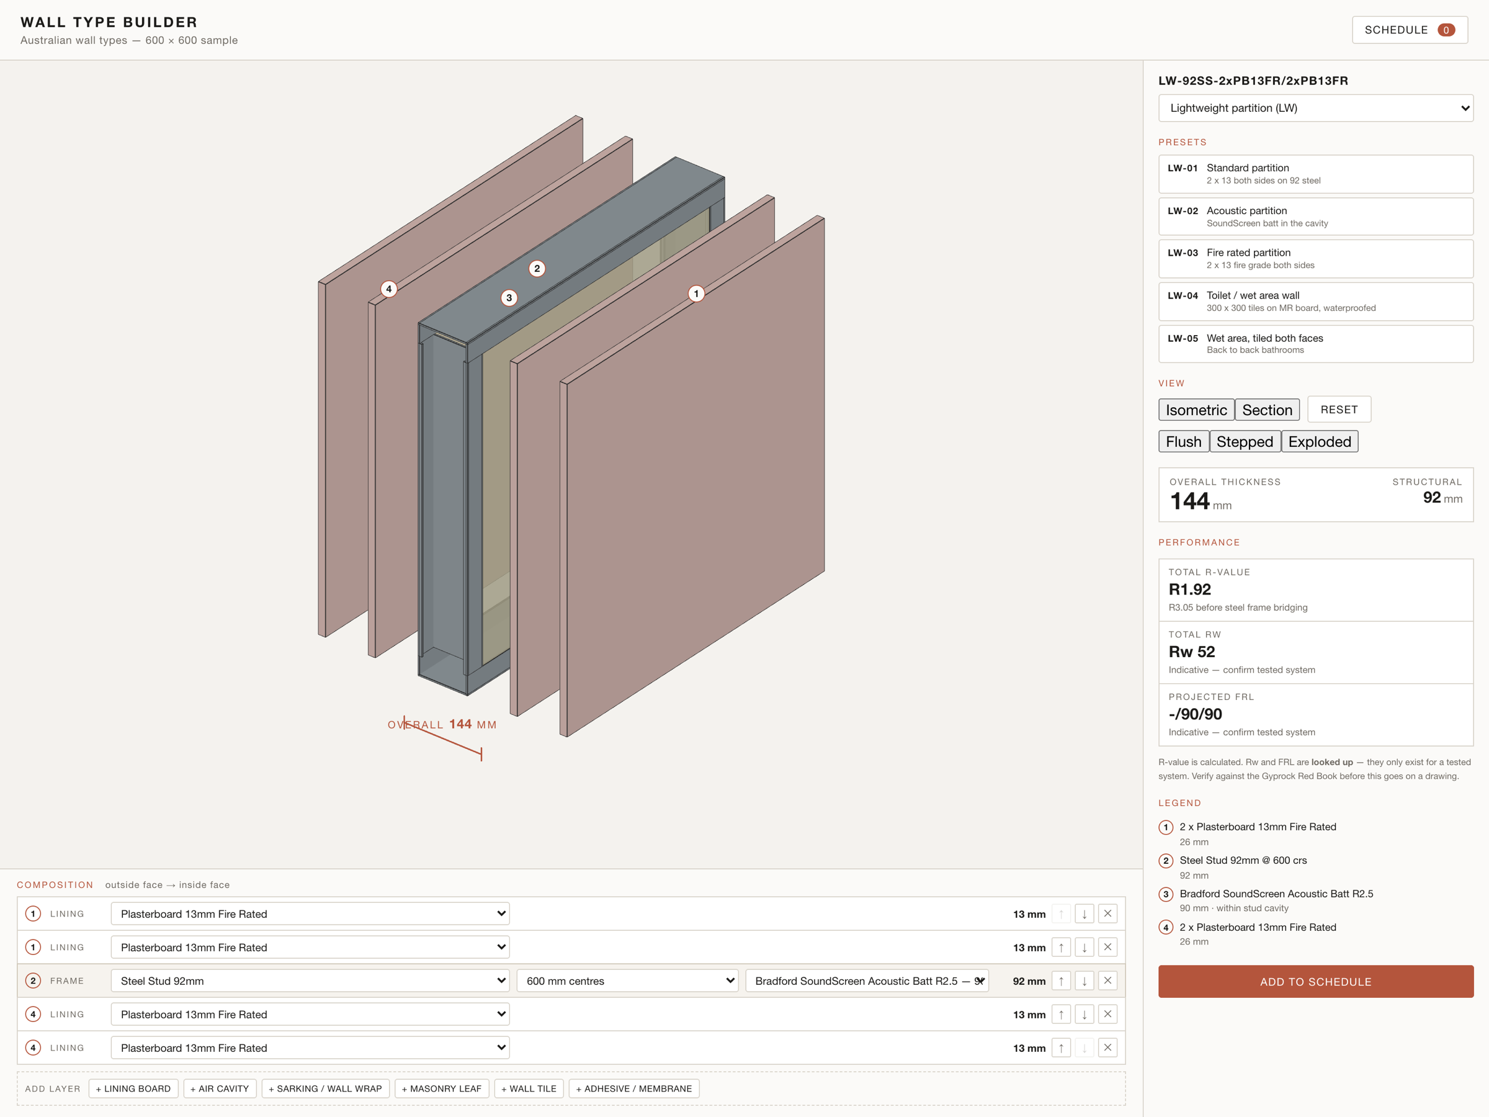1489x1117 pixels.
Task: Click the 3D isometric wall model
Action: pyautogui.click(x=571, y=426)
